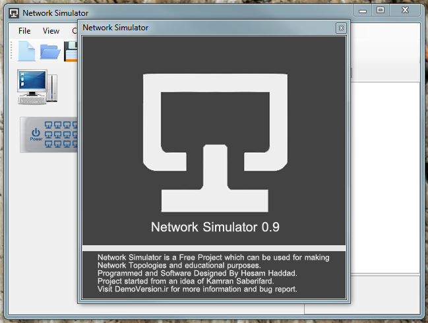Maximize the main Network Simulator window
Viewport: 428px width, 323px height.
click(x=381, y=10)
